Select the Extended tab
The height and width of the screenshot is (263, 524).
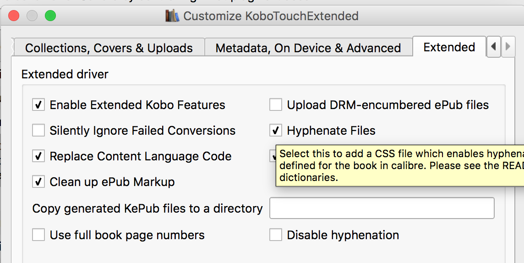pyautogui.click(x=449, y=47)
